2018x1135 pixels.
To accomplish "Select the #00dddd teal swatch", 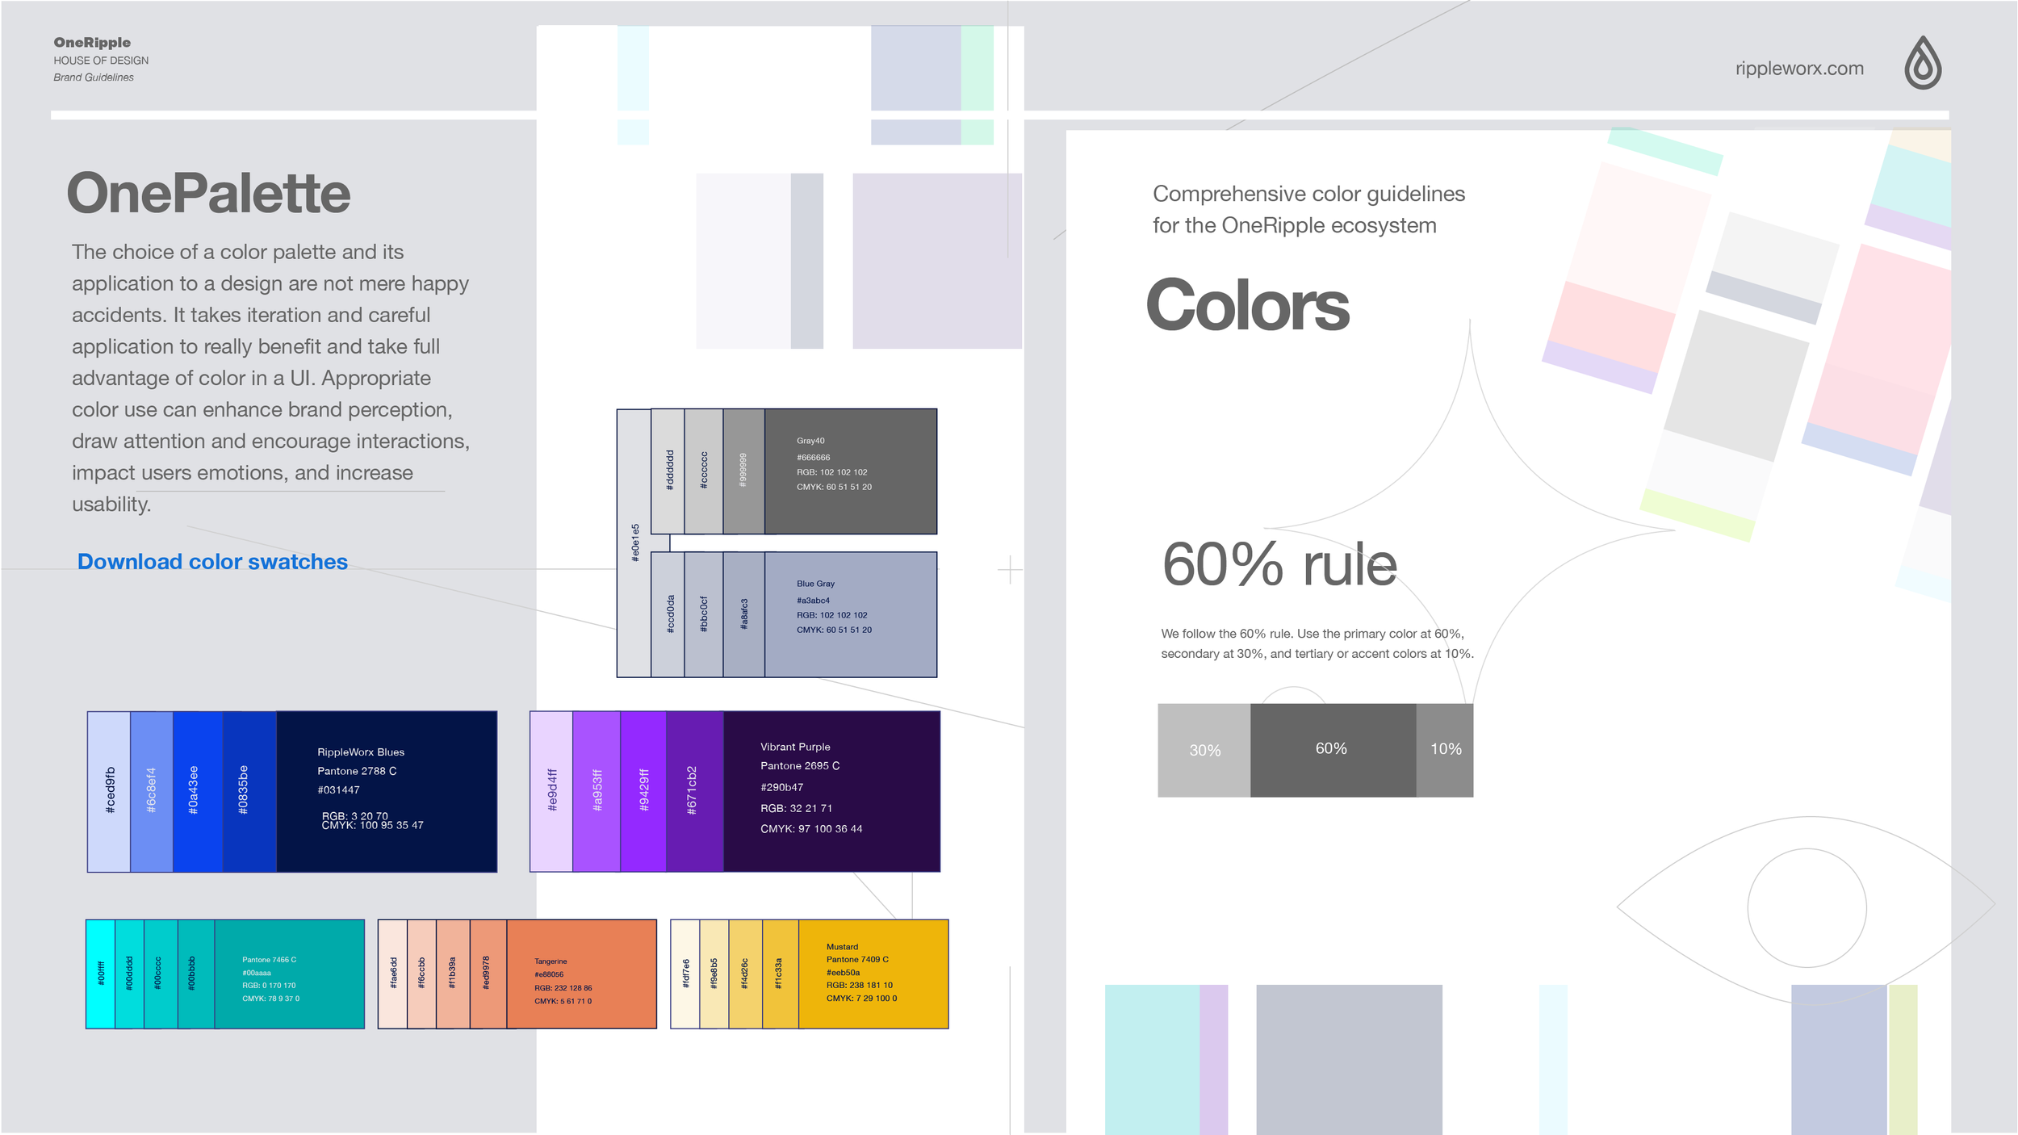I will pos(130,974).
